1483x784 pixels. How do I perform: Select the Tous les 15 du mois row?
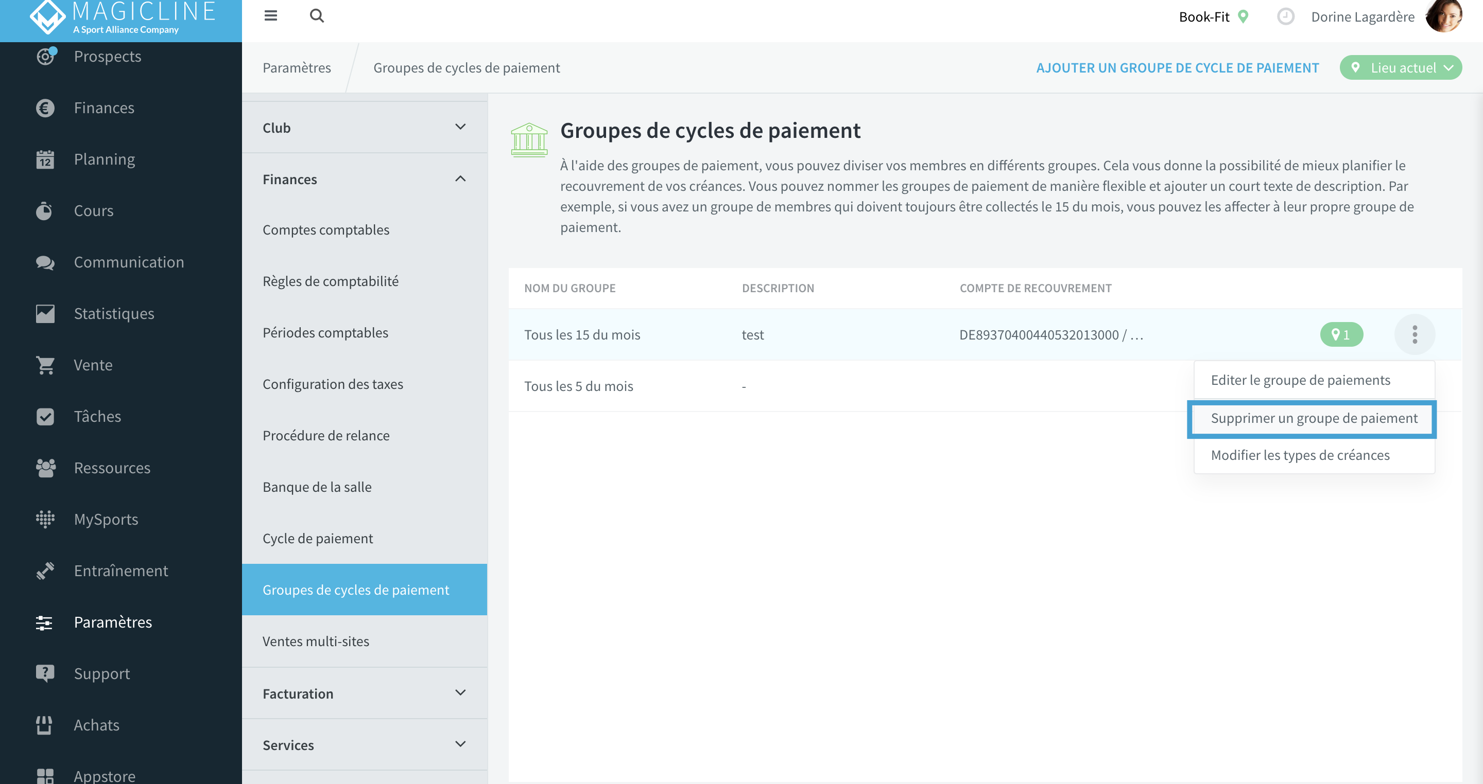click(x=985, y=335)
